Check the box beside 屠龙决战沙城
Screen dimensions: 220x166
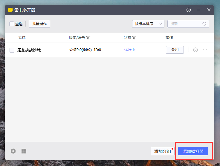click(x=12, y=50)
